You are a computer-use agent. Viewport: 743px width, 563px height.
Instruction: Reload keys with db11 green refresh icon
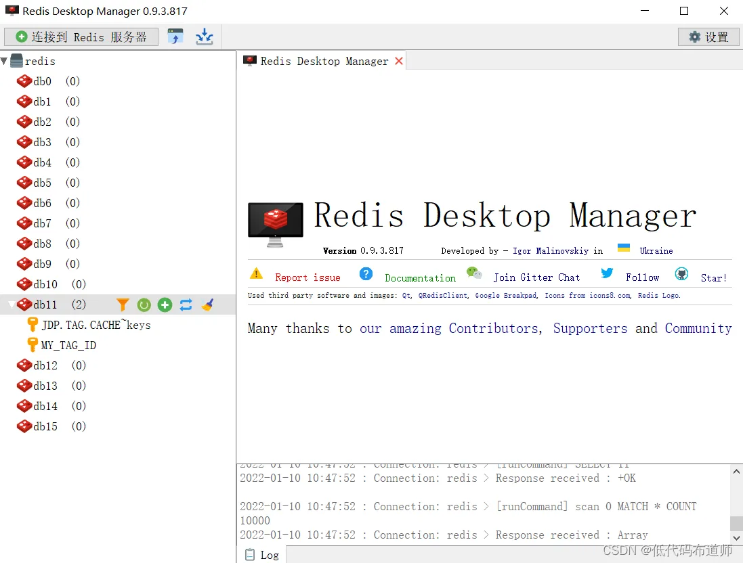point(144,305)
